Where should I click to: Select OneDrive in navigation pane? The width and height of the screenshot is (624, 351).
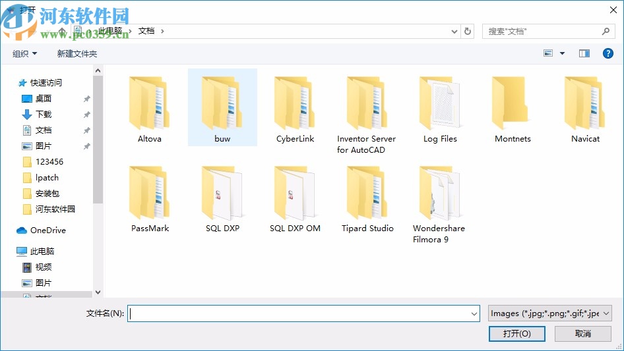pyautogui.click(x=41, y=230)
